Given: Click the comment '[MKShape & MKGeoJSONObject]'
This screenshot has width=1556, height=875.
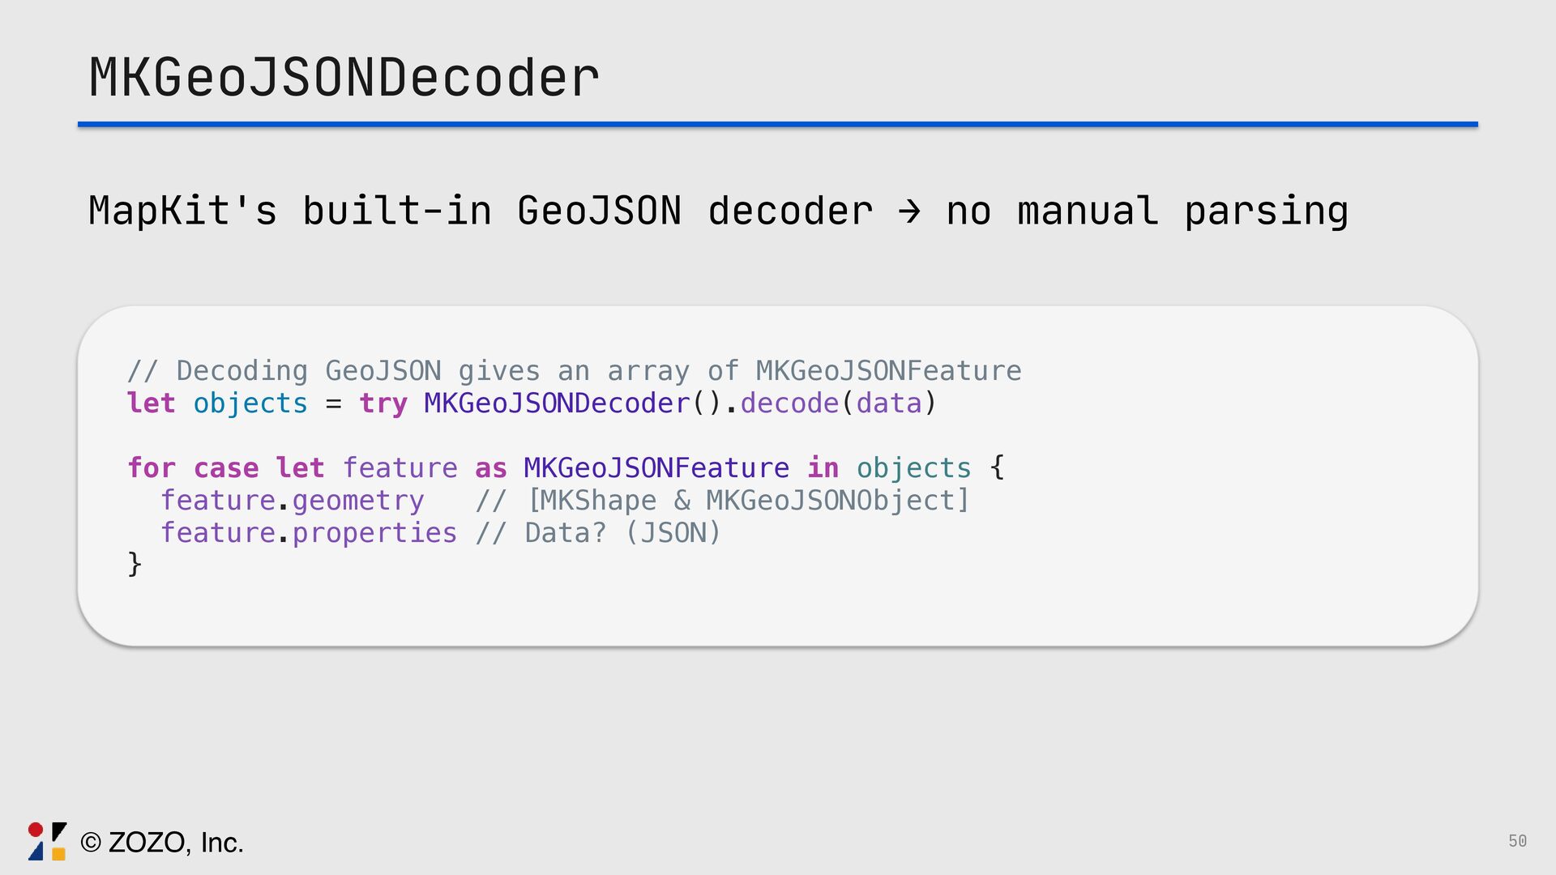Looking at the screenshot, I should (748, 501).
